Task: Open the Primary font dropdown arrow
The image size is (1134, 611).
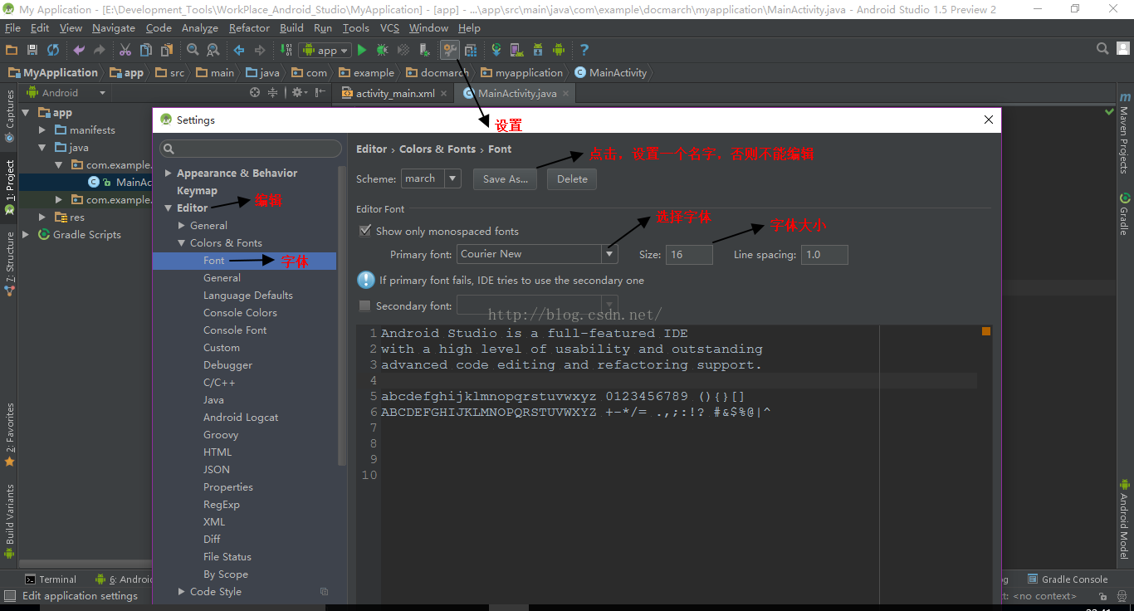Action: [610, 254]
